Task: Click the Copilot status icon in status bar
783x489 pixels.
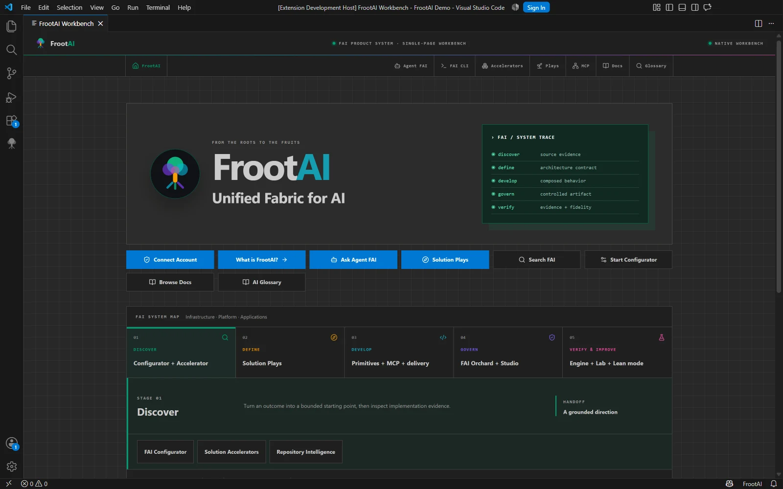Action: (729, 484)
